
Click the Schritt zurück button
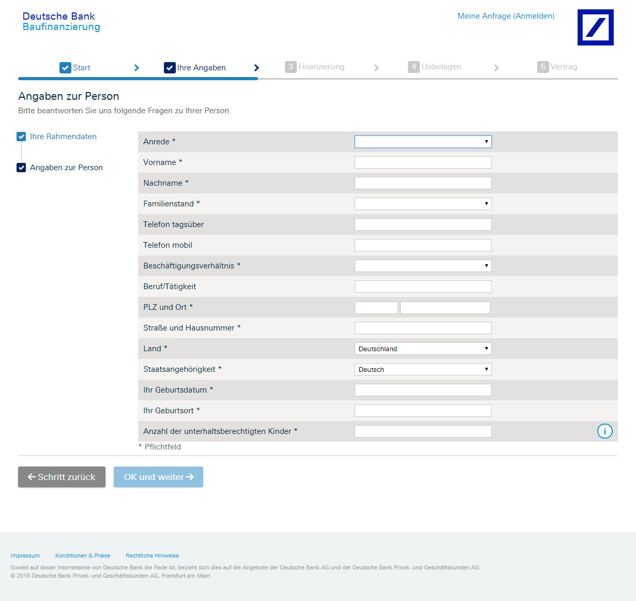pyautogui.click(x=62, y=477)
